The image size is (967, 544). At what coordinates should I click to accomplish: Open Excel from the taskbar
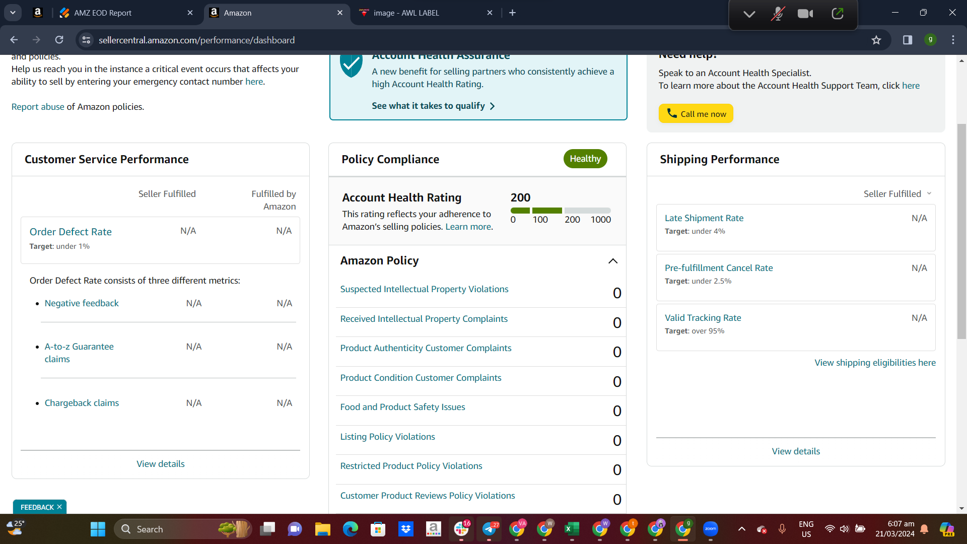572,529
